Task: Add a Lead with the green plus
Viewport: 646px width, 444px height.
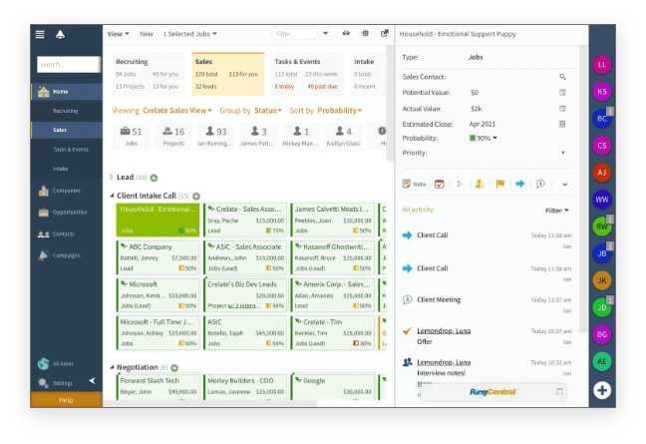Action: pos(154,178)
